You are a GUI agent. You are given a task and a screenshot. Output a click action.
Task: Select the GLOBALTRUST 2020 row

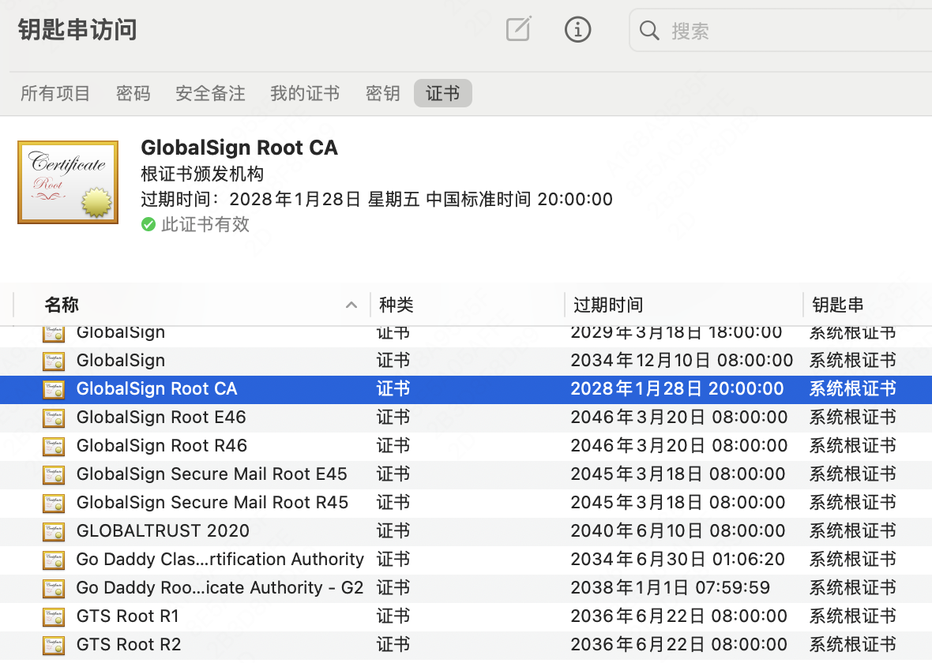pos(466,532)
